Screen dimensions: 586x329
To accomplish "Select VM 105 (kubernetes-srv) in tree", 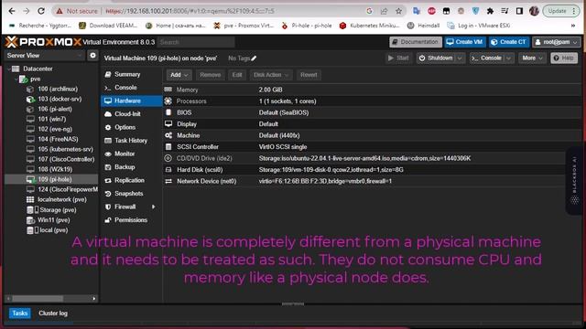I will pos(65,149).
